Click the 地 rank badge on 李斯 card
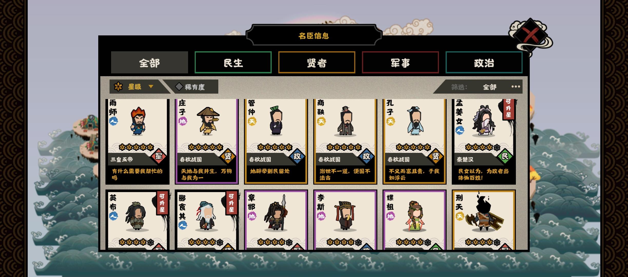Screen dimensions: 628x277 click(321, 216)
